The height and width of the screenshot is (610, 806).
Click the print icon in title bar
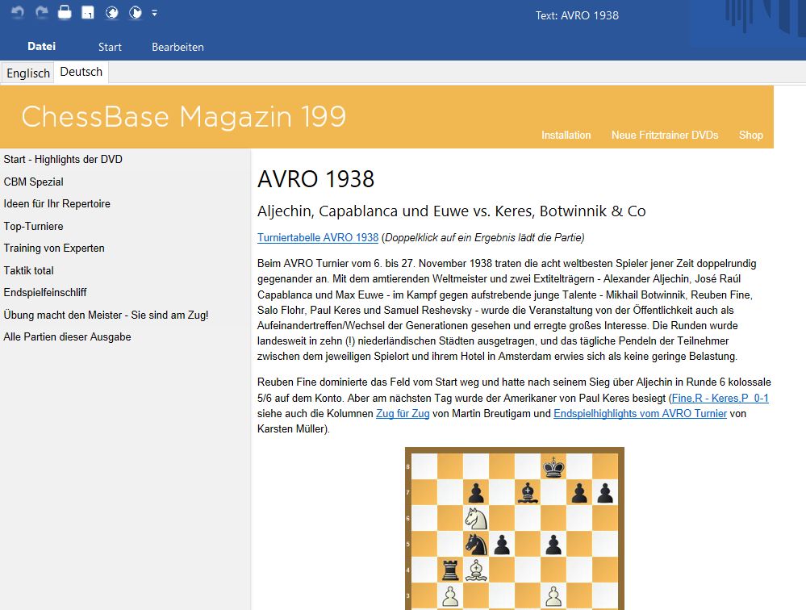pos(65,13)
